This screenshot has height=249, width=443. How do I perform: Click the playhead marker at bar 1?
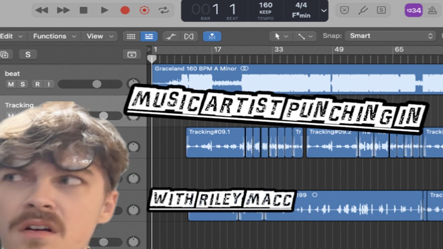(x=152, y=59)
